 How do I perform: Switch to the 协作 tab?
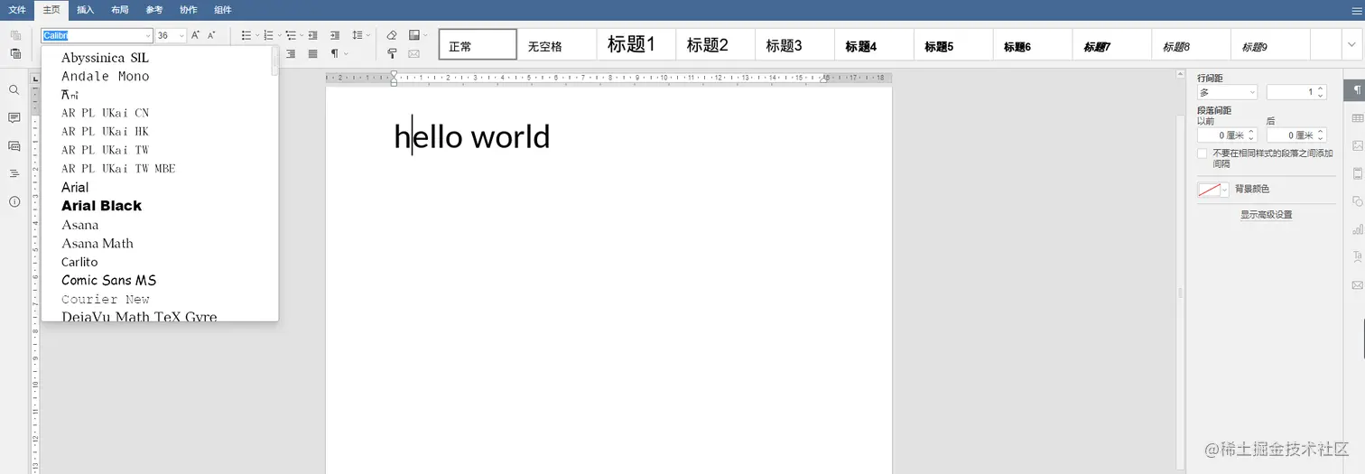188,10
